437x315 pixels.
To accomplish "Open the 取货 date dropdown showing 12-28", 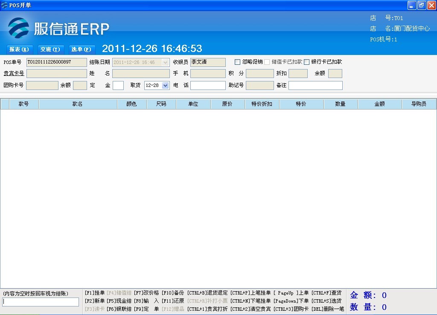I will click(x=165, y=85).
